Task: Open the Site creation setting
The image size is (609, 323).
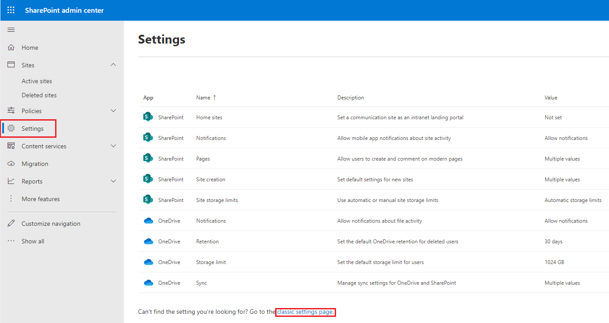Action: pos(211,180)
